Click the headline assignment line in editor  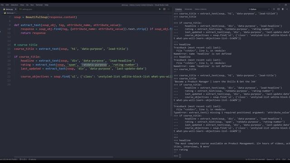pos(78,61)
